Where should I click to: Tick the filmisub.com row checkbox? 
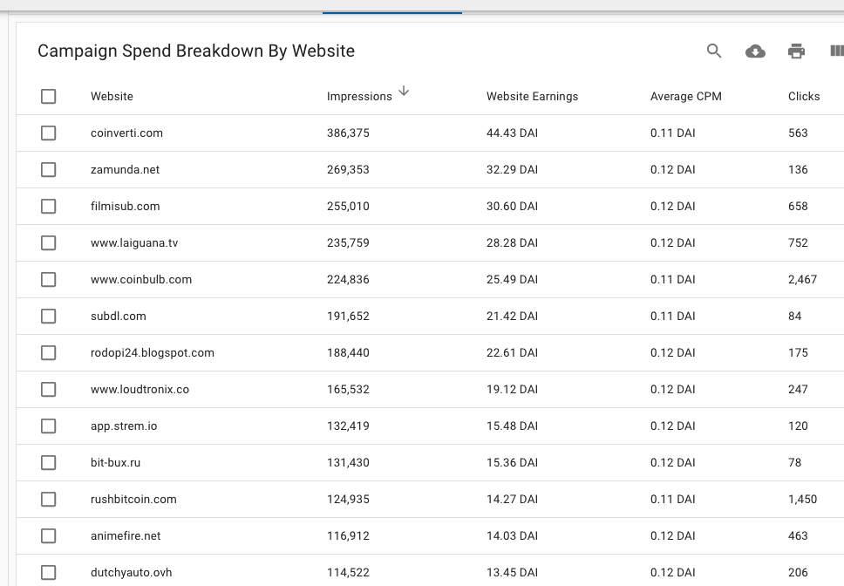(49, 206)
